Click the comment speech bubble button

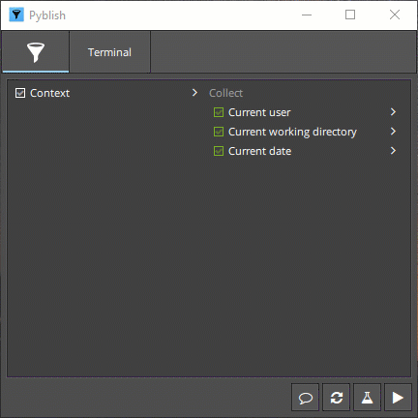(305, 398)
